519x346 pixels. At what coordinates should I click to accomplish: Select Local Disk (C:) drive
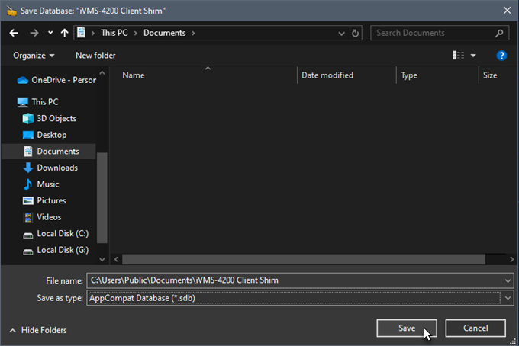tap(62, 233)
